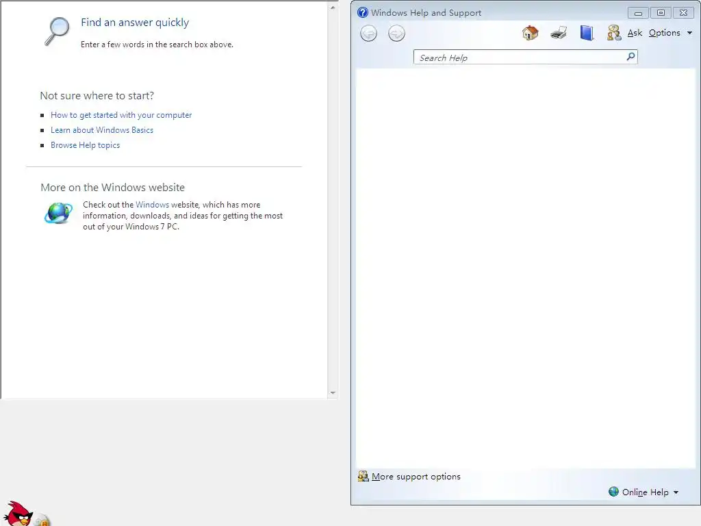Image resolution: width=701 pixels, height=526 pixels.
Task: Print the topic with the printer icon
Action: point(559,33)
